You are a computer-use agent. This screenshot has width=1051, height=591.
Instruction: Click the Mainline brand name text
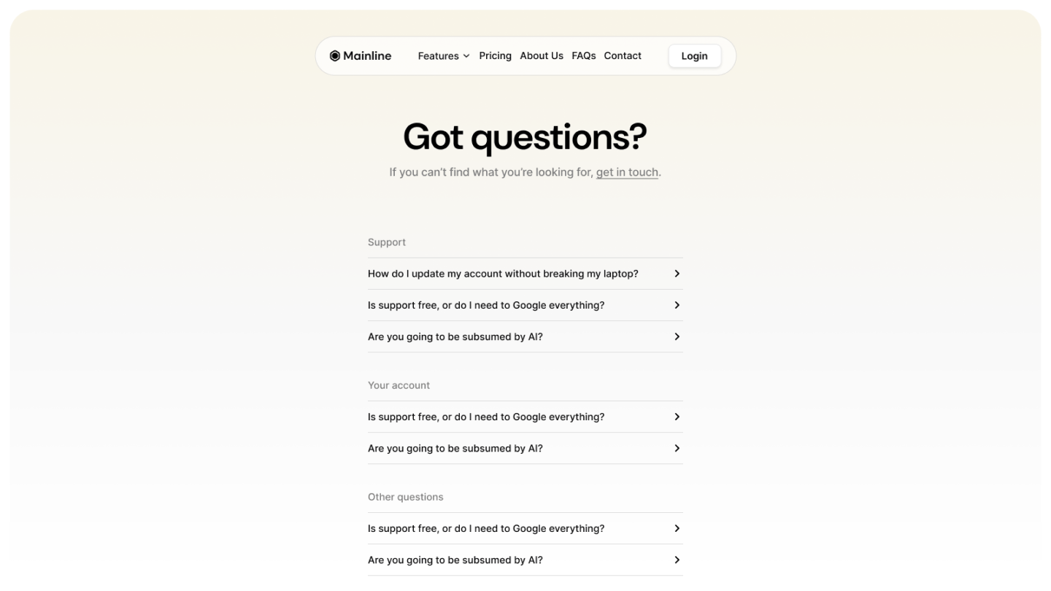coord(367,56)
